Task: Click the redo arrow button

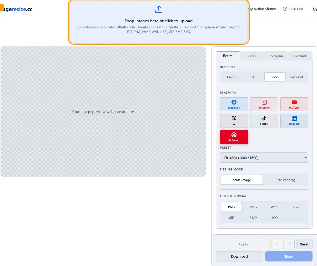Action: point(289,244)
